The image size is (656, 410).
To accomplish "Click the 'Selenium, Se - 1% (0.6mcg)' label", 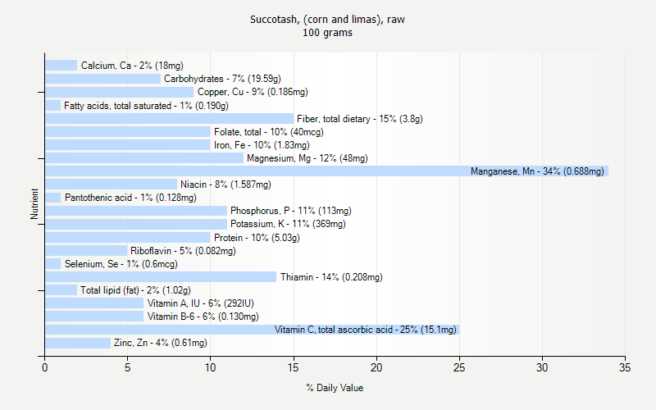I will [121, 264].
